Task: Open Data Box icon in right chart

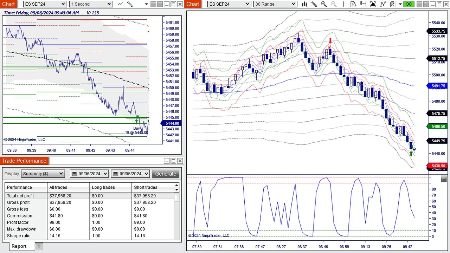Action: click(x=353, y=4)
